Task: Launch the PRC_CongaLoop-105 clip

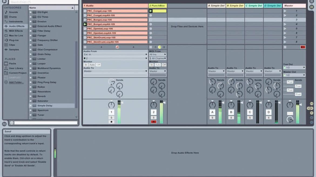Action: (85, 11)
